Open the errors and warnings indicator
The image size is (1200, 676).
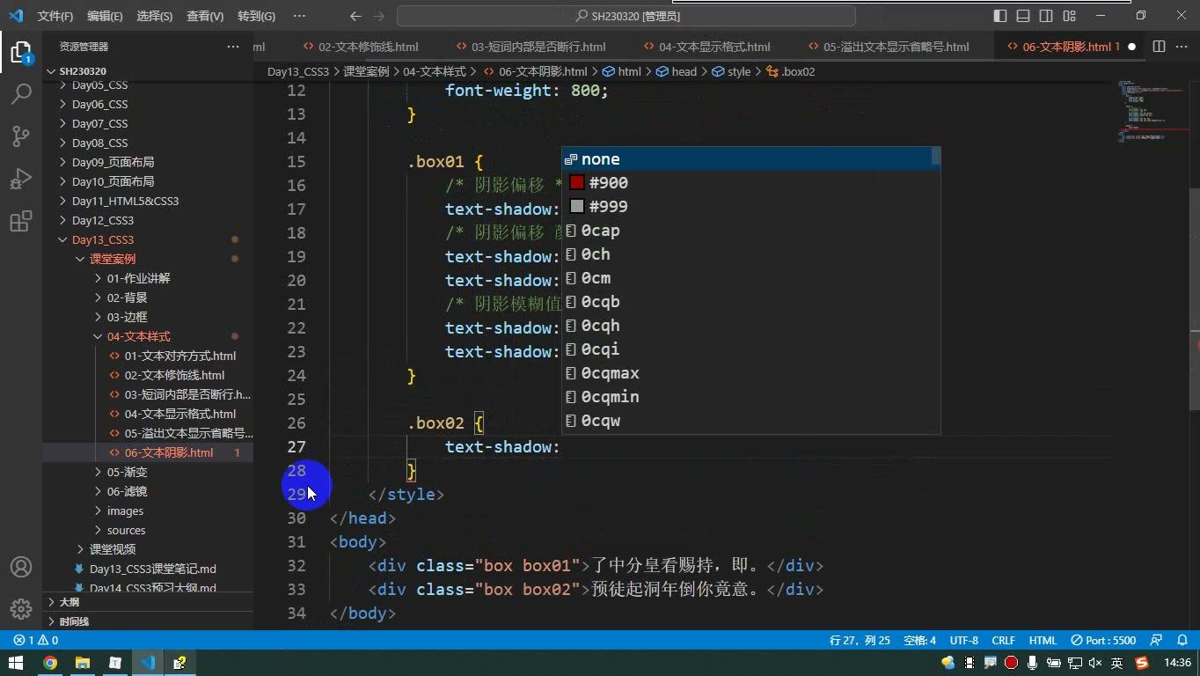coord(36,640)
